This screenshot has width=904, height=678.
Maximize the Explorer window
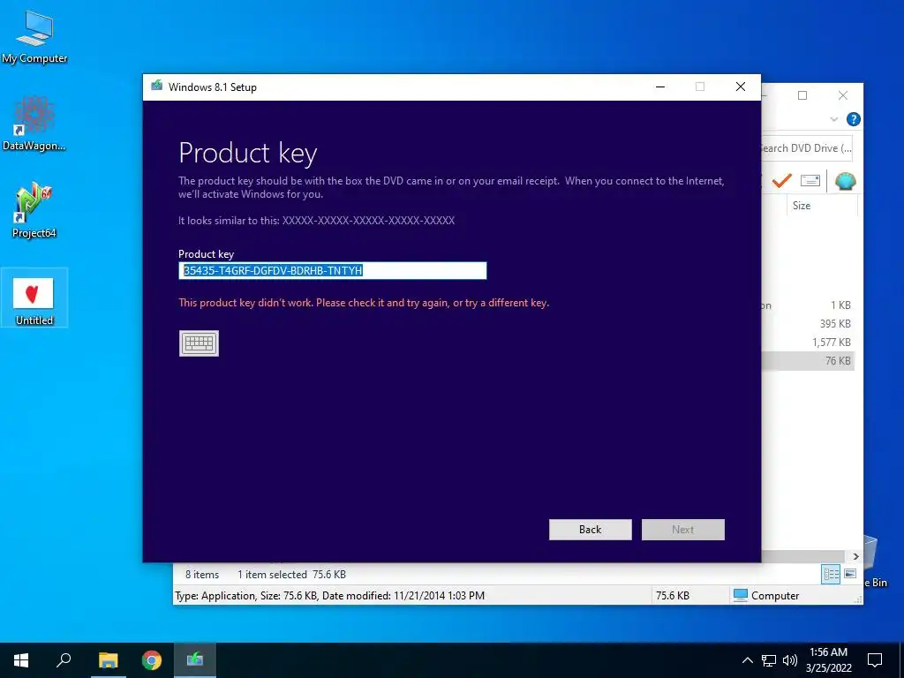[802, 95]
